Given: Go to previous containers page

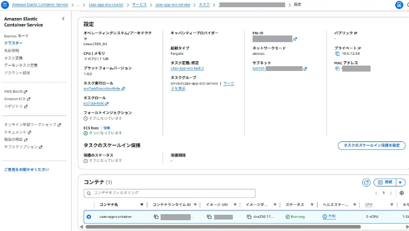Looking at the screenshot, I should 376,193.
